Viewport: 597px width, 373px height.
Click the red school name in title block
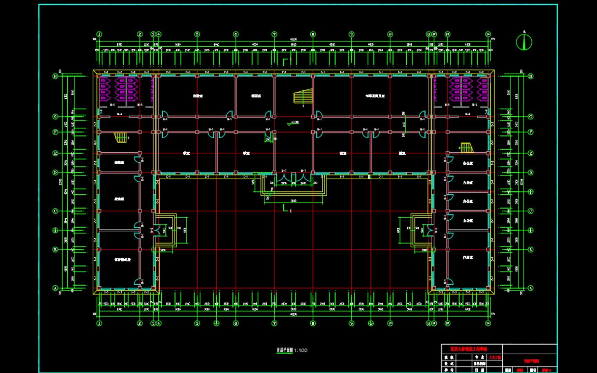tap(469, 349)
